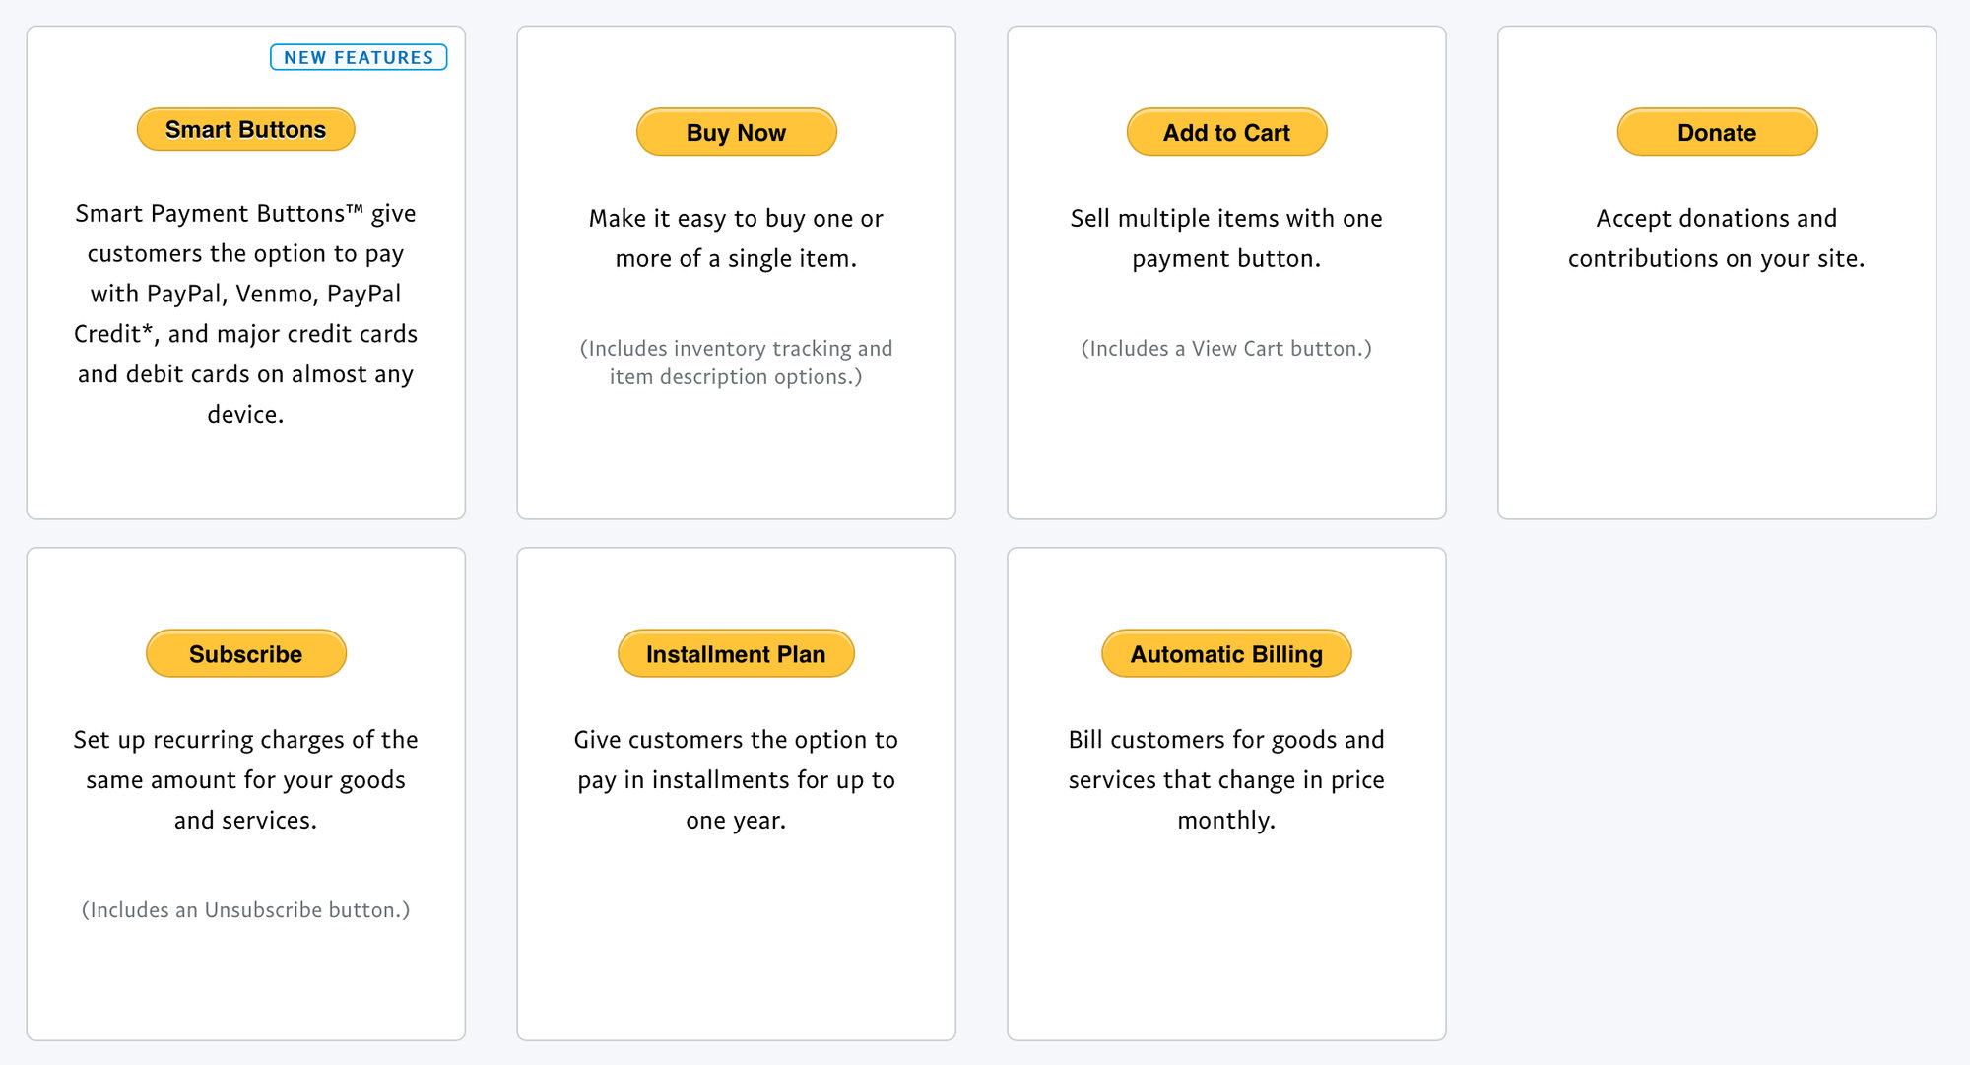
Task: Select the Add to Cart button
Action: point(1226,132)
